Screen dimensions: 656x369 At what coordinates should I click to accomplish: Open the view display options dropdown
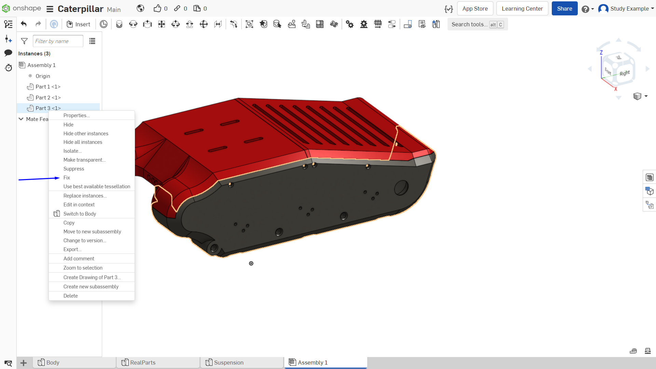tap(640, 96)
